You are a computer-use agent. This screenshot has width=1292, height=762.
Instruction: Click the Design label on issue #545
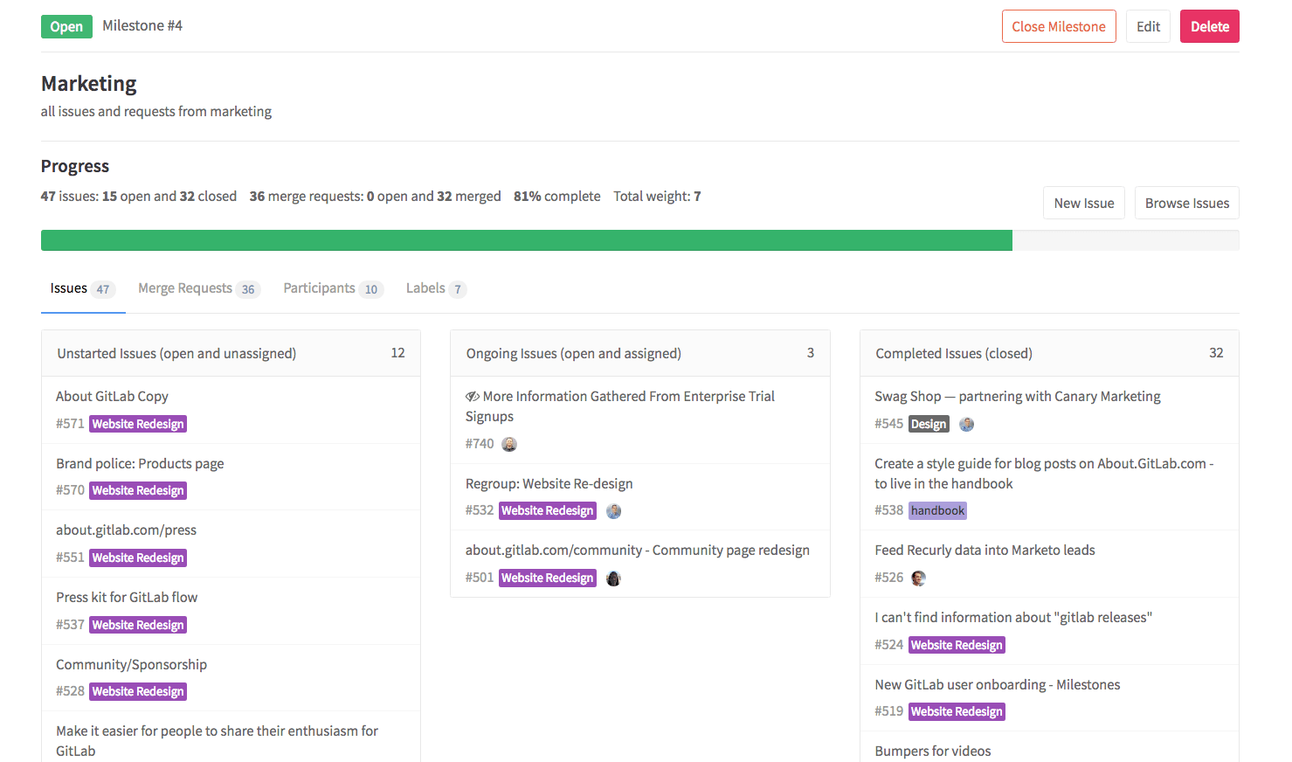point(929,424)
